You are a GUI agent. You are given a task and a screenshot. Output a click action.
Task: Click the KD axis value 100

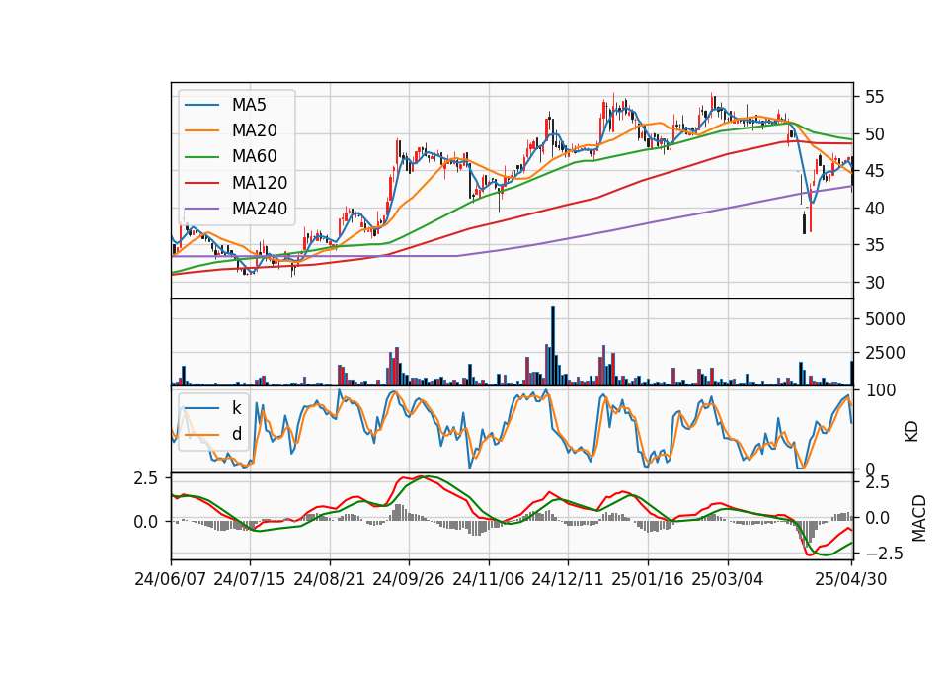(880, 390)
